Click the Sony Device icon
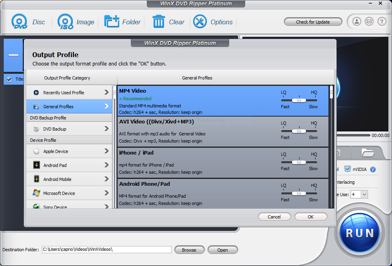This screenshot has width=392, height=266. click(36, 206)
